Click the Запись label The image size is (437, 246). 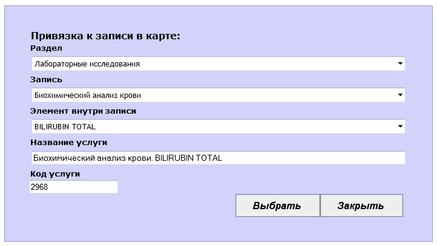(x=46, y=80)
